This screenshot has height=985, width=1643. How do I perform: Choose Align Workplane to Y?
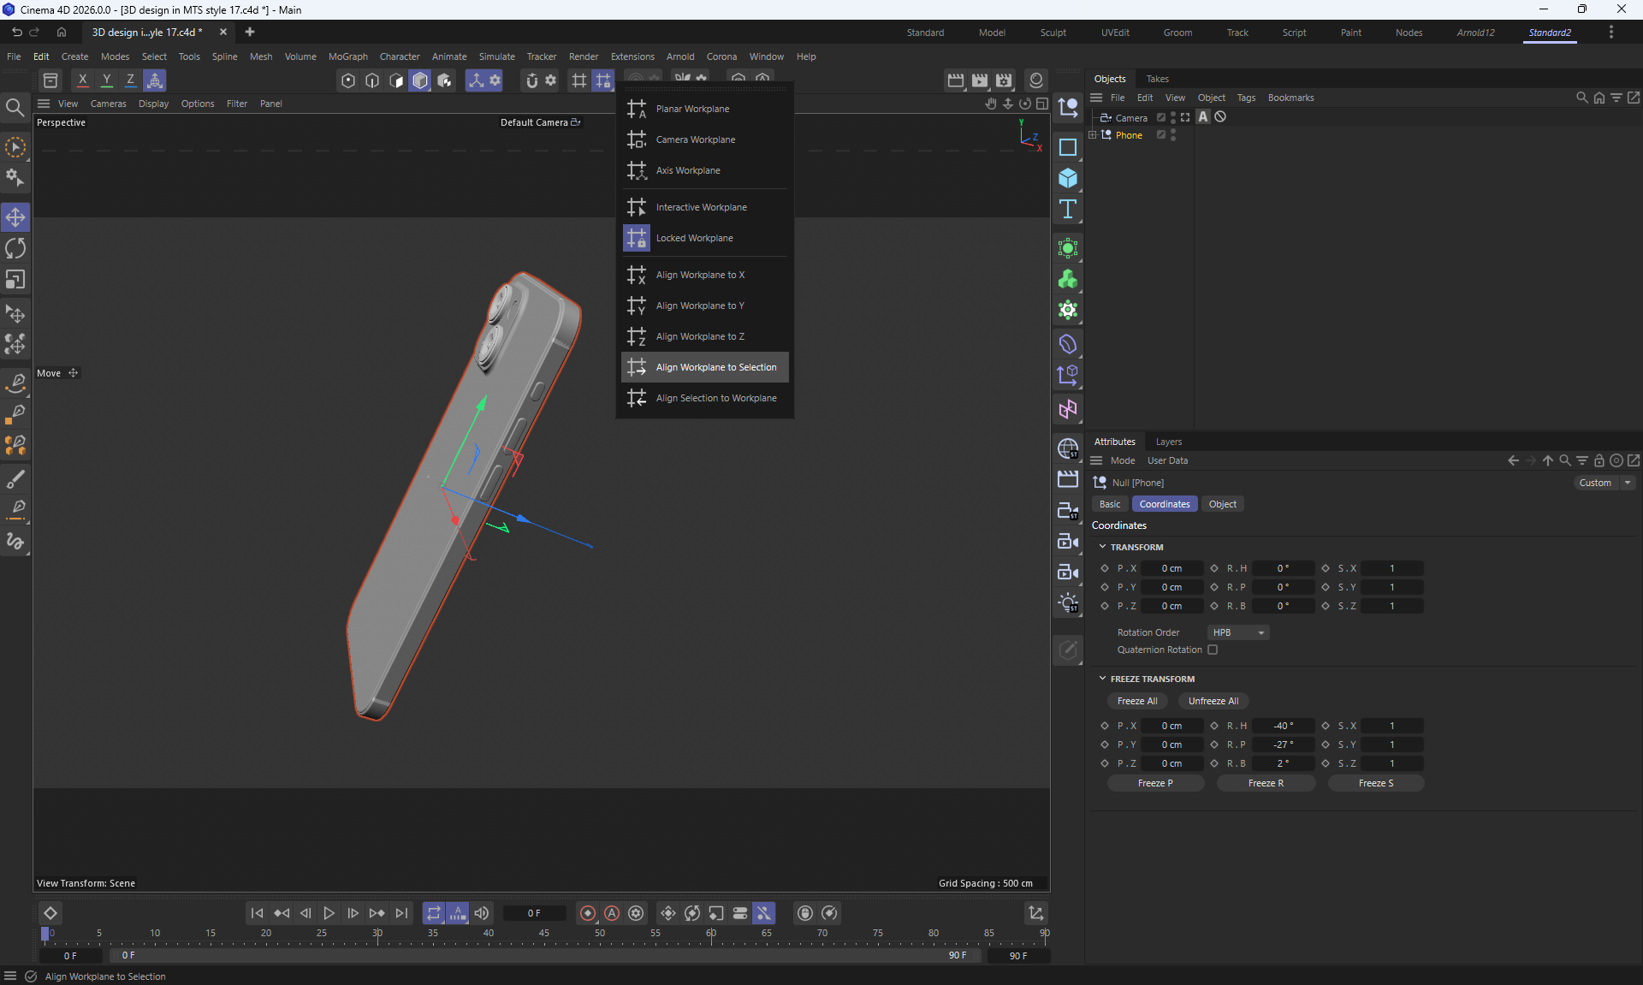pyautogui.click(x=699, y=306)
